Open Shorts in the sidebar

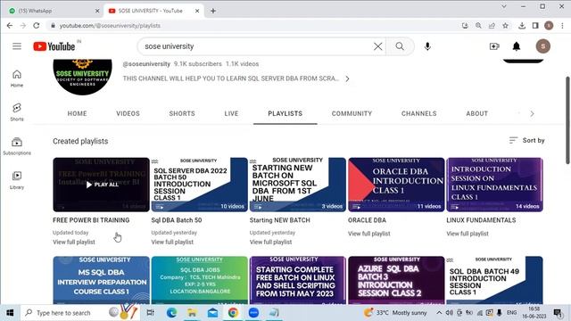tap(17, 112)
